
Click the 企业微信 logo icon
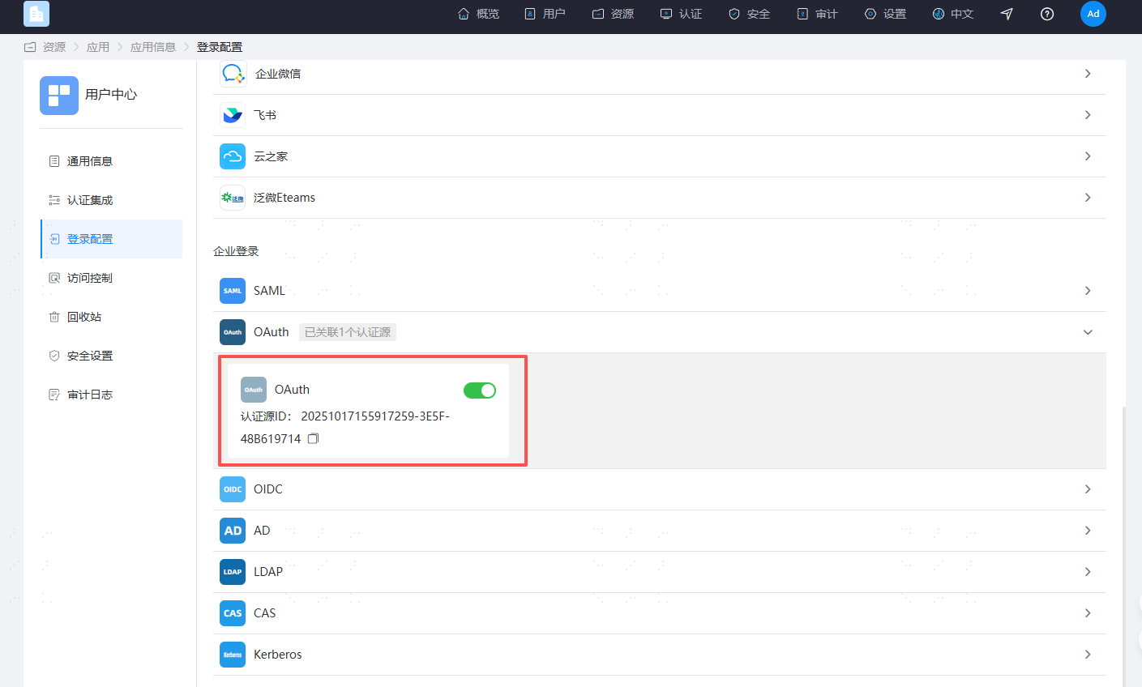point(233,74)
